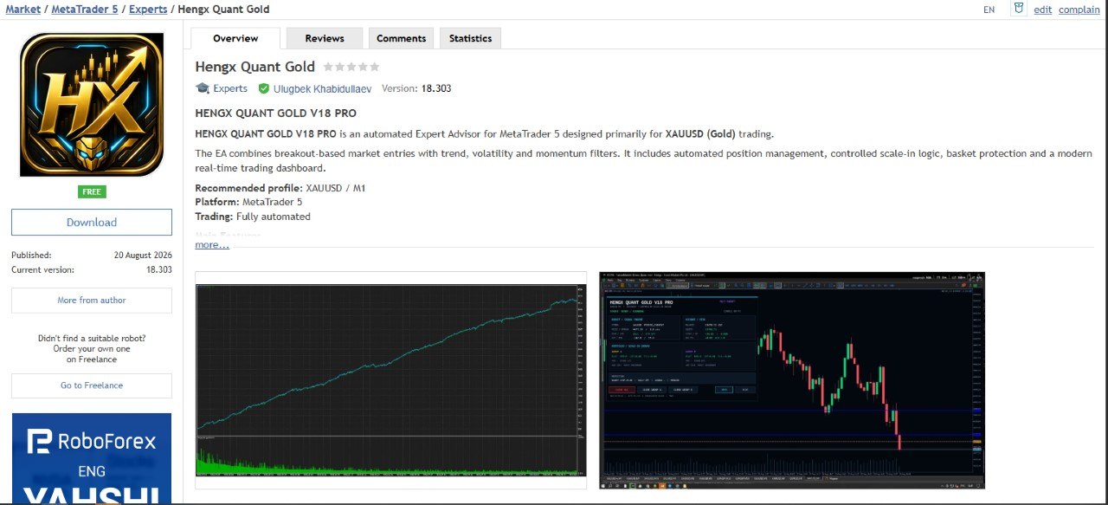Click the FREE price badge
Viewport: 1108px width, 505px height.
click(92, 192)
